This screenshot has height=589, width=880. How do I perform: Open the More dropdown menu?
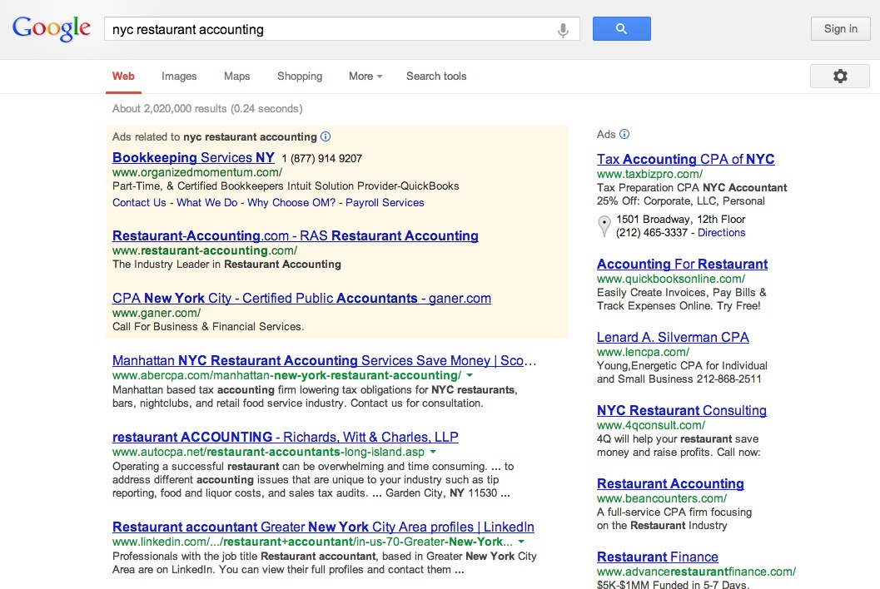(365, 77)
